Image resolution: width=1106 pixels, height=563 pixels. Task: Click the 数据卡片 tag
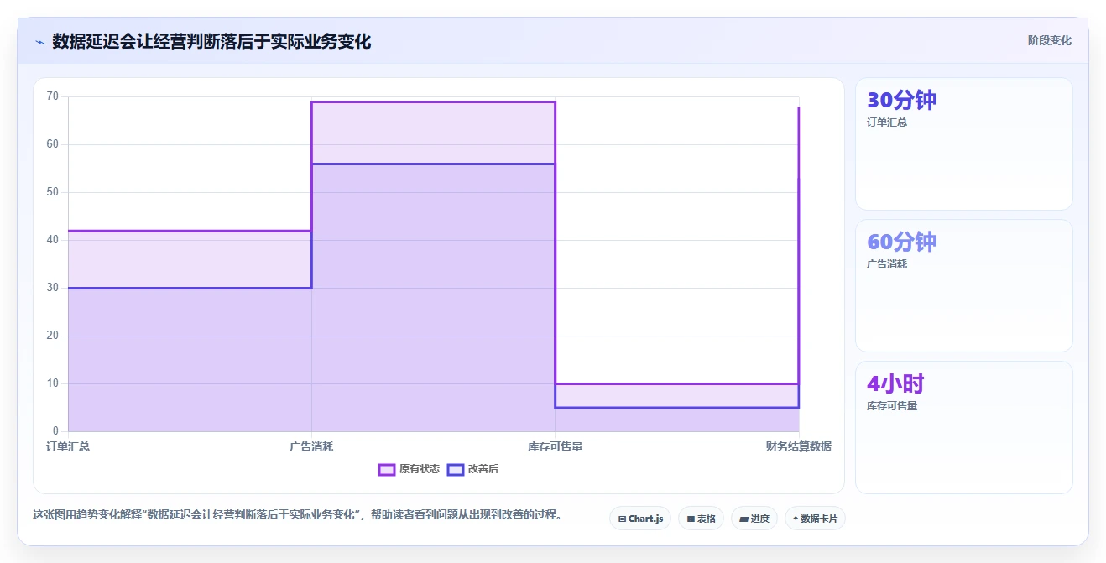(x=815, y=519)
